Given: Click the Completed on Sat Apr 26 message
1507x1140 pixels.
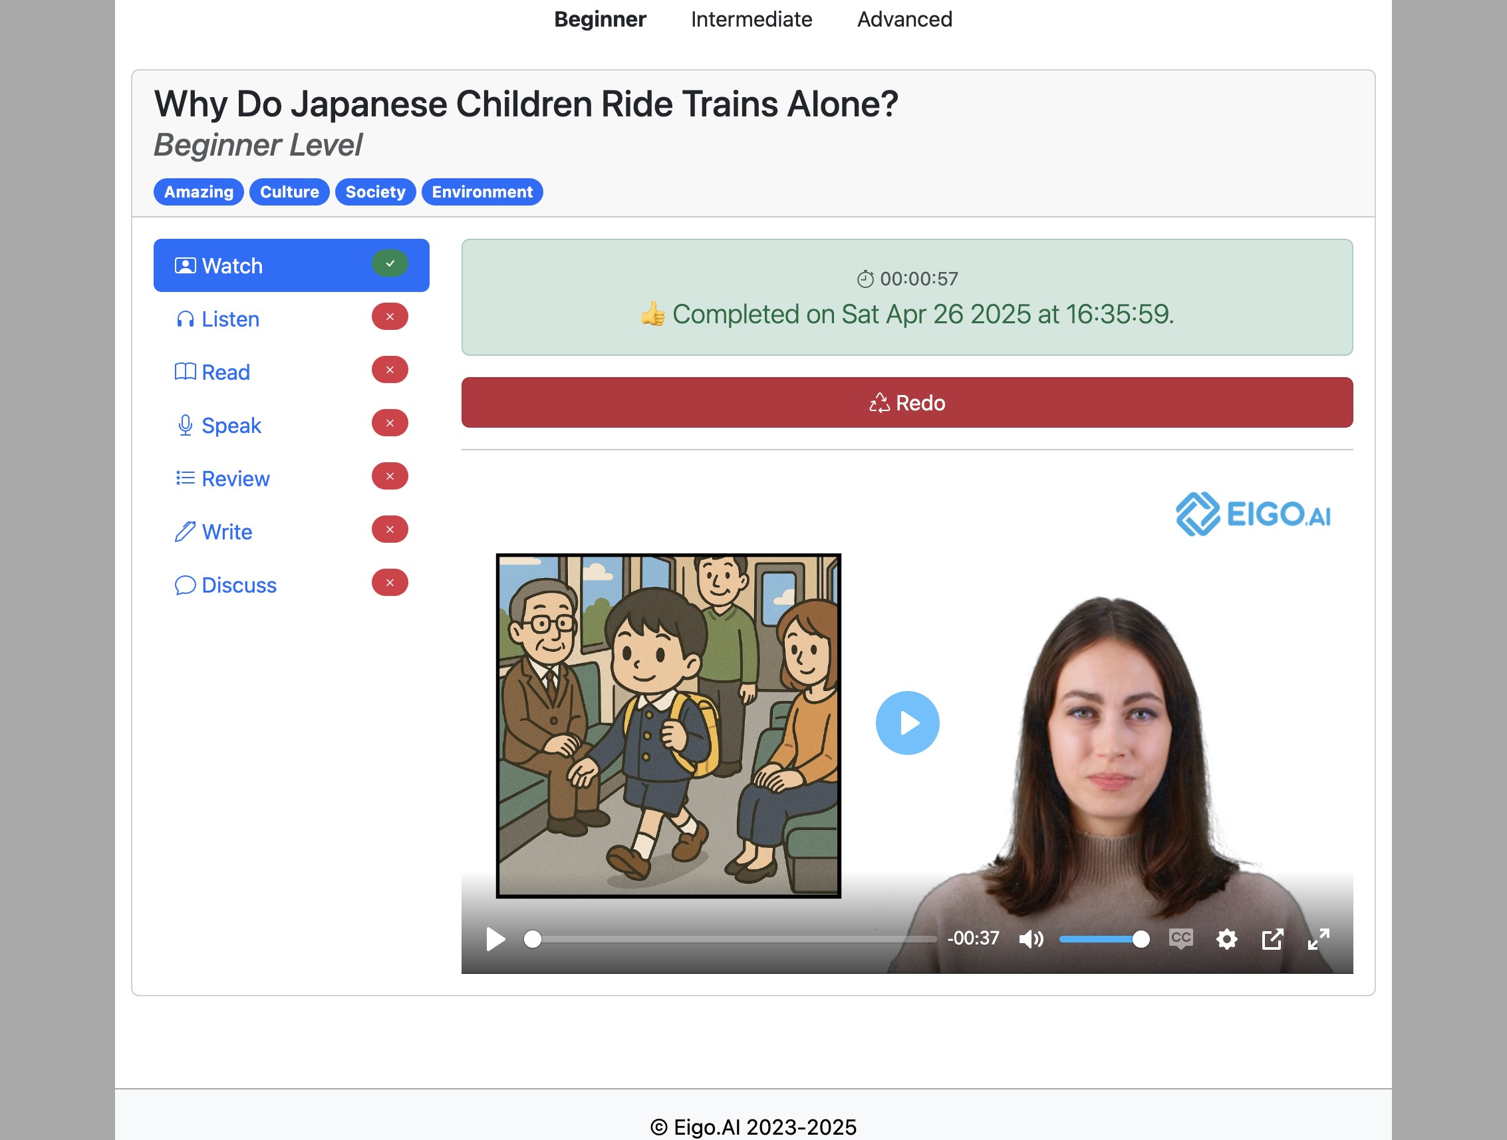Looking at the screenshot, I should (x=906, y=314).
